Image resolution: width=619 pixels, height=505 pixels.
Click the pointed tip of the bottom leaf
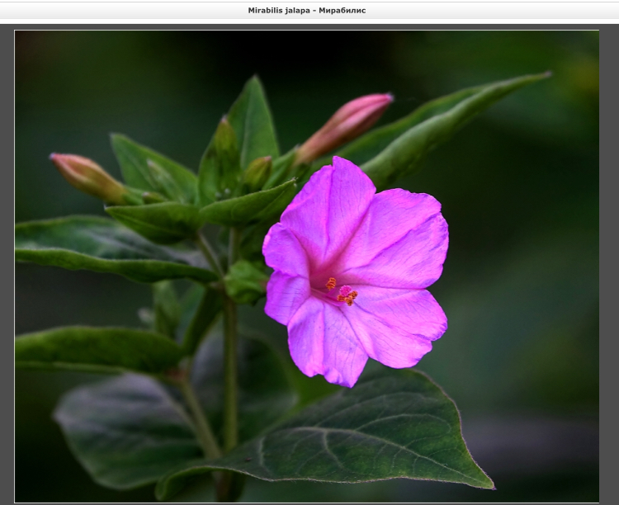(487, 484)
